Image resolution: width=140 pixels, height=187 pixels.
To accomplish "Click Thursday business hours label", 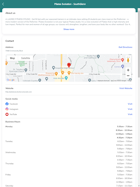I will click(9, 164).
